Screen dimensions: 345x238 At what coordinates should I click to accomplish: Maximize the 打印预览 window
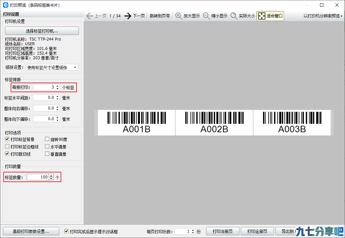pos(322,5)
